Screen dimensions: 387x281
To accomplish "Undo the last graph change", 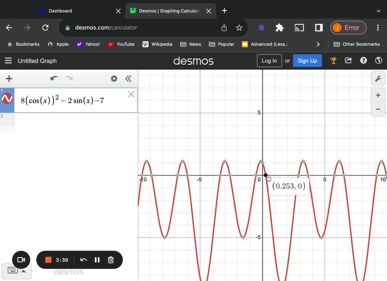I will point(54,78).
